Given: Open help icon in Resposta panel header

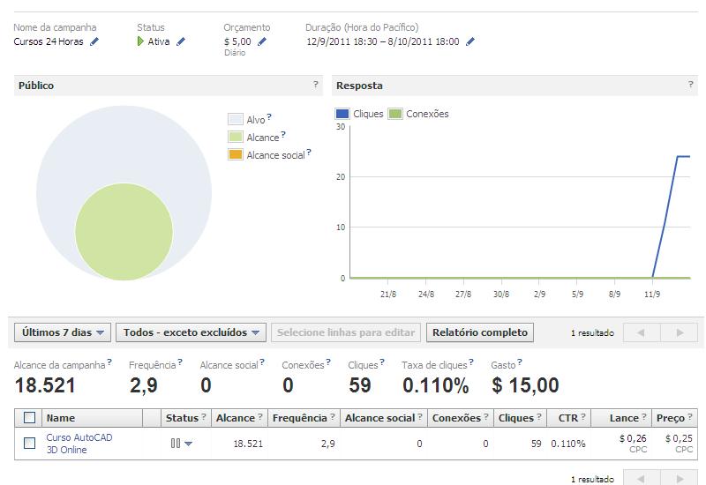Looking at the screenshot, I should (691, 85).
